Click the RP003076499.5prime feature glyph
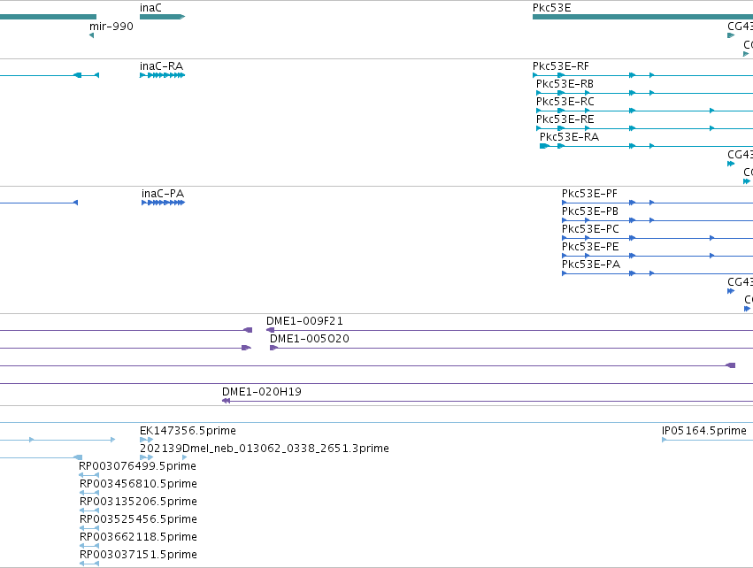 88,475
